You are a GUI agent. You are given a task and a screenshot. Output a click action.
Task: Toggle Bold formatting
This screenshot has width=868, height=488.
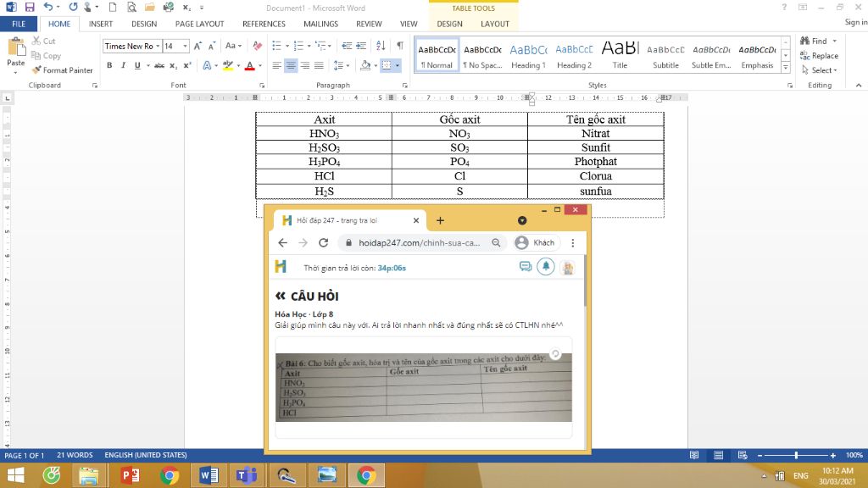coord(109,65)
